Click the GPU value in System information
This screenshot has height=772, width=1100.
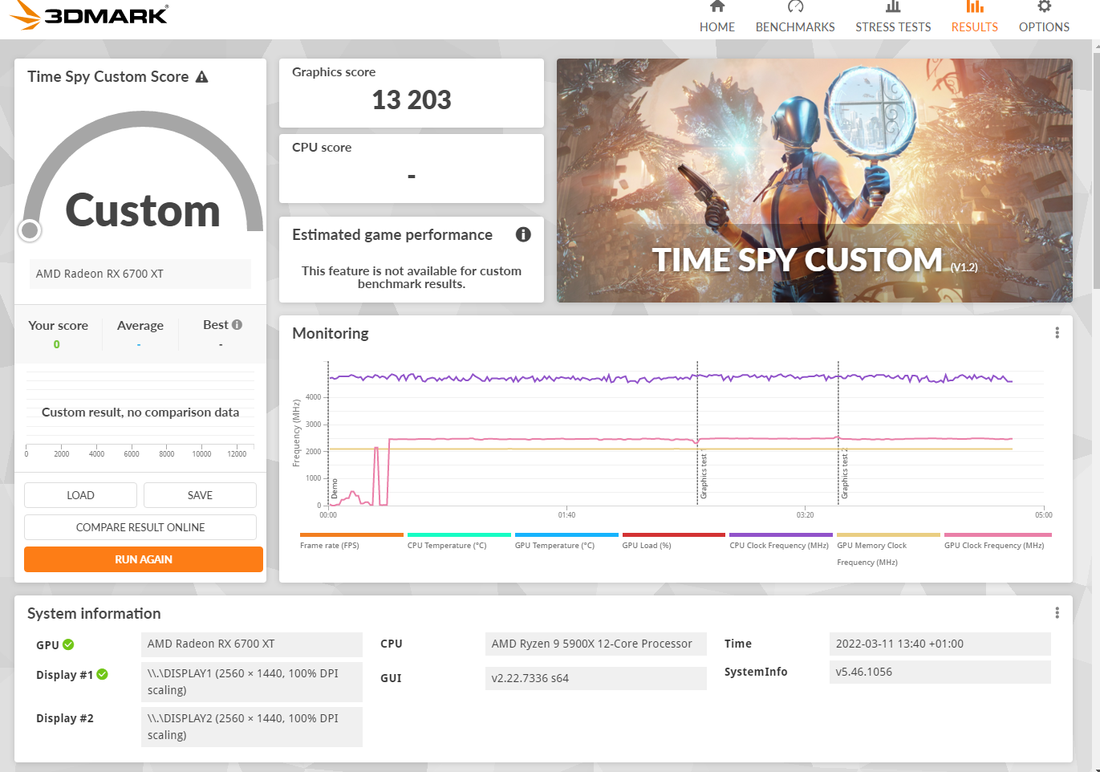(x=252, y=644)
